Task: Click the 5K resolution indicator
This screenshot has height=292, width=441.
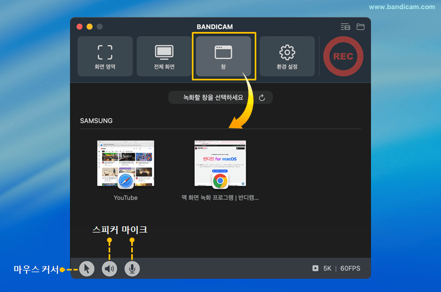Action: coord(327,268)
